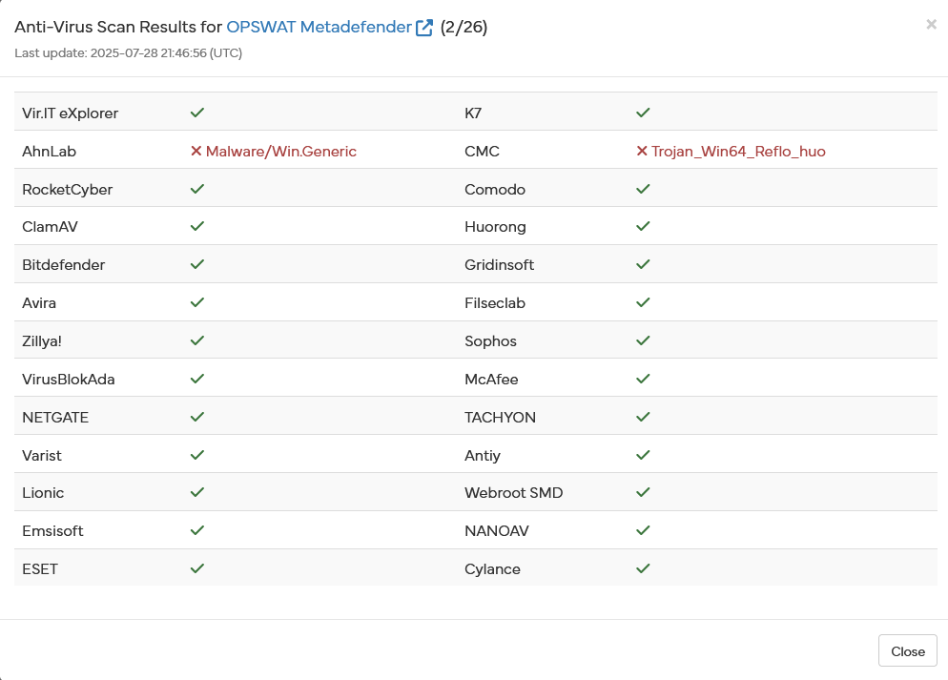Click the red X icon for CMC
The image size is (948, 680).
(x=642, y=151)
